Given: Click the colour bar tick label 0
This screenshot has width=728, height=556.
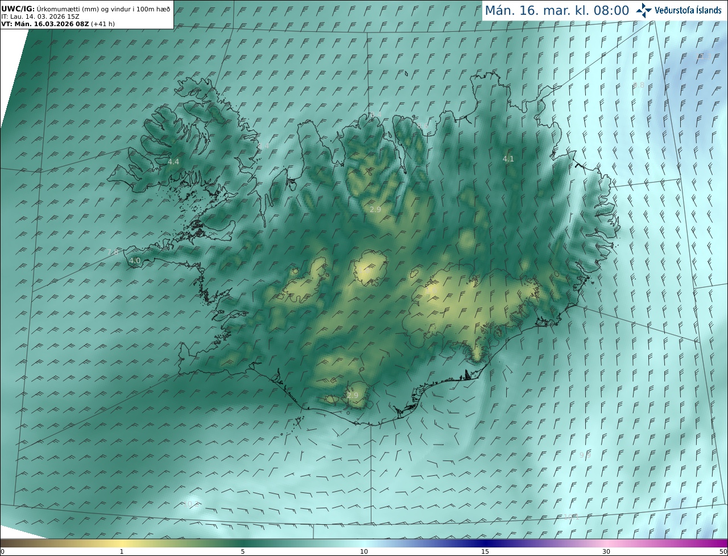Looking at the screenshot, I should [x=2, y=551].
